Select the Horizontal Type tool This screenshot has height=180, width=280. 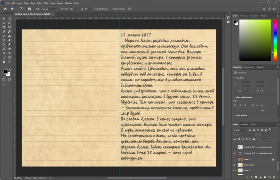(10, 53)
